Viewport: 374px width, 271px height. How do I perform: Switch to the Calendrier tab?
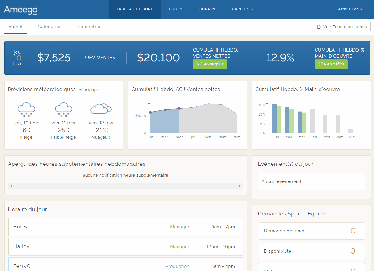[x=49, y=27]
